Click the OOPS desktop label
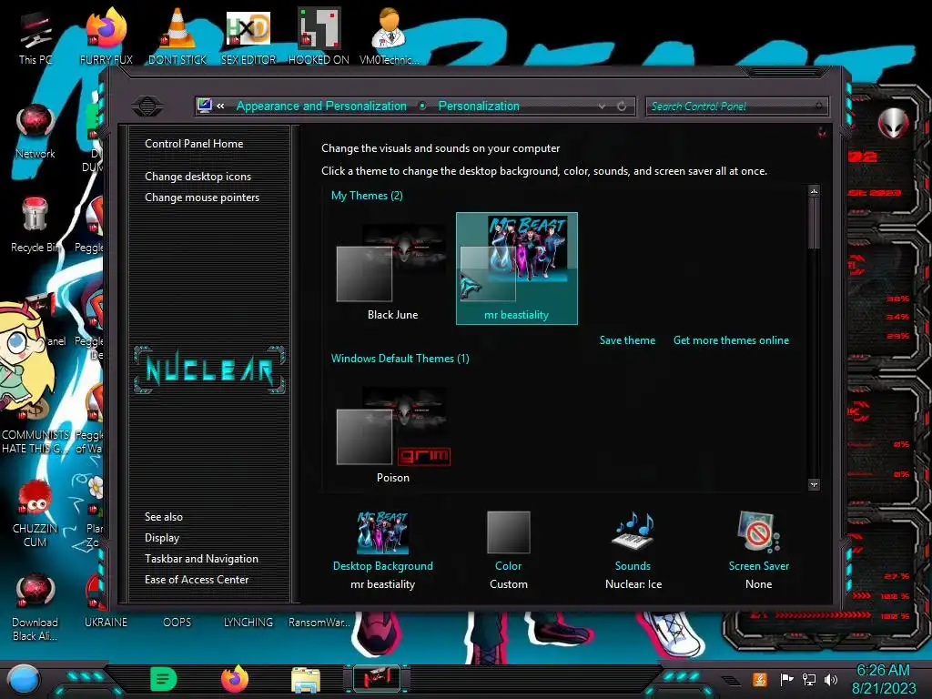The image size is (932, 699). pos(177,623)
